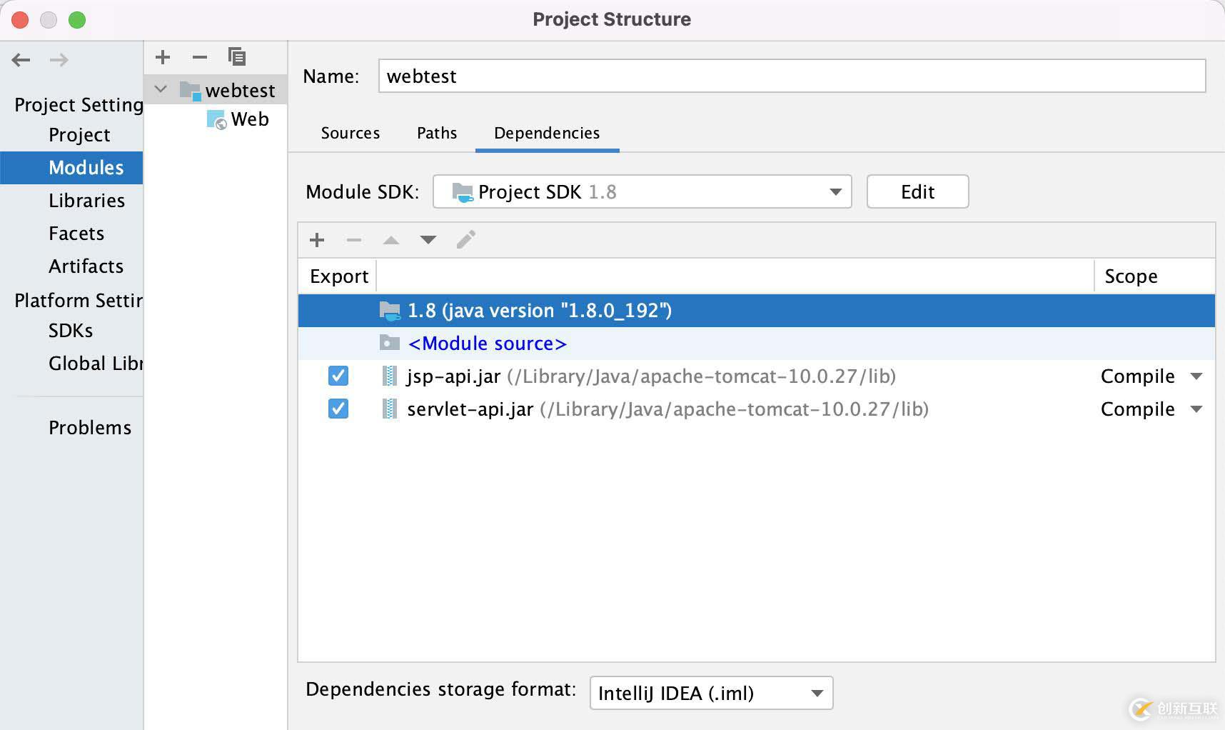The image size is (1225, 730).
Task: Open Global Libraries in the sidebar
Action: pos(96,364)
